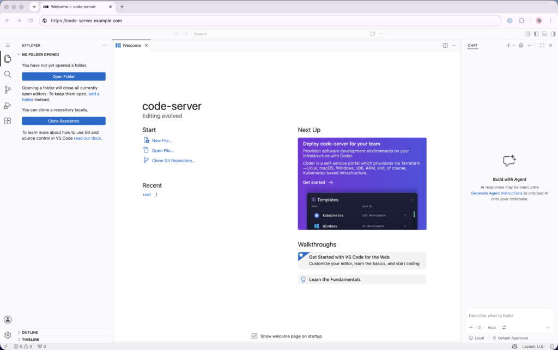Open the Default Approvals dropdown
558x350 pixels.
coord(510,338)
